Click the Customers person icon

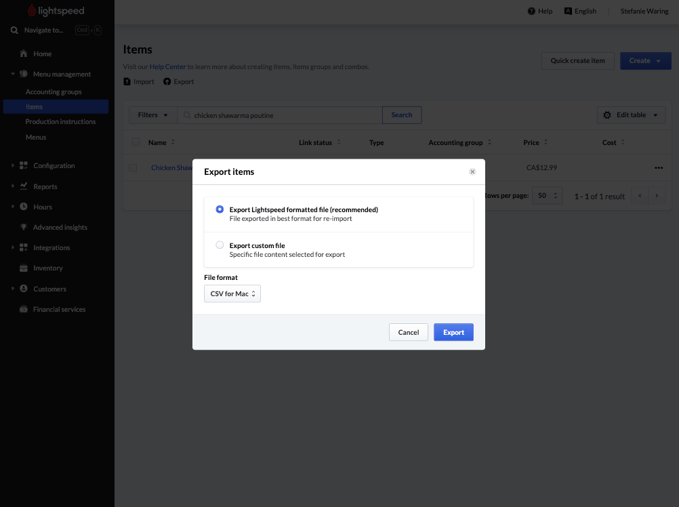point(24,288)
